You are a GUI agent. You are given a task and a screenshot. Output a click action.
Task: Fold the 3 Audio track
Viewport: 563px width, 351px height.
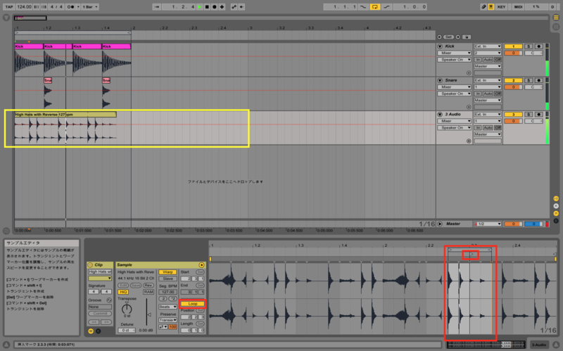[x=440, y=114]
